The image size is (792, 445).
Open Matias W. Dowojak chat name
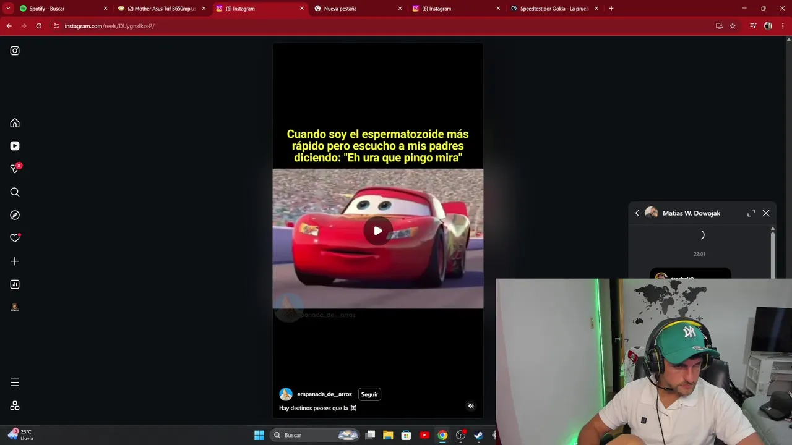[691, 213]
